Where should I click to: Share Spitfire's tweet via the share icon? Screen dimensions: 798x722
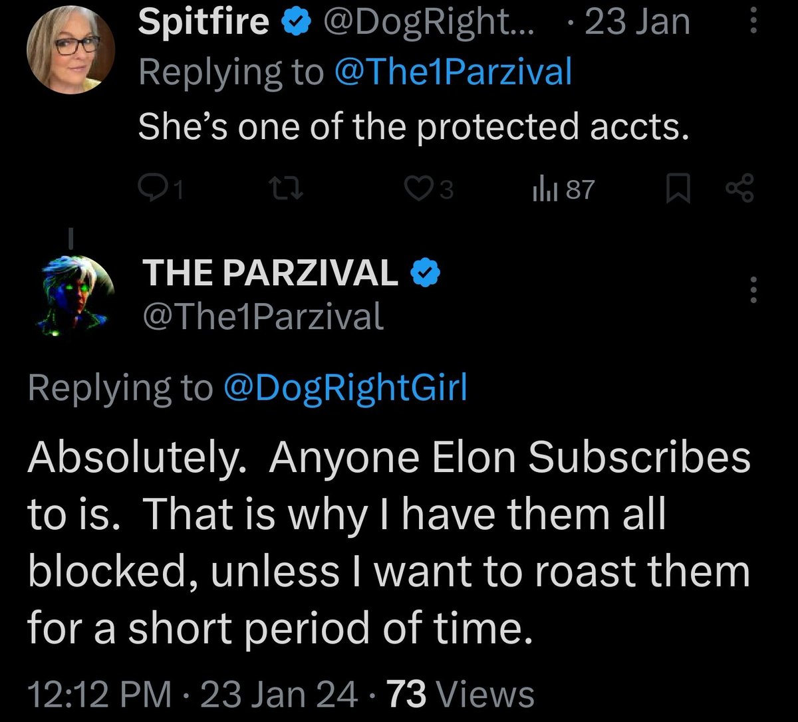click(x=739, y=188)
